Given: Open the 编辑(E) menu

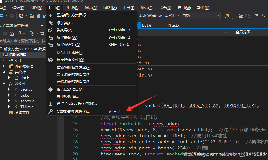Looking at the screenshot, I should 18,8.
